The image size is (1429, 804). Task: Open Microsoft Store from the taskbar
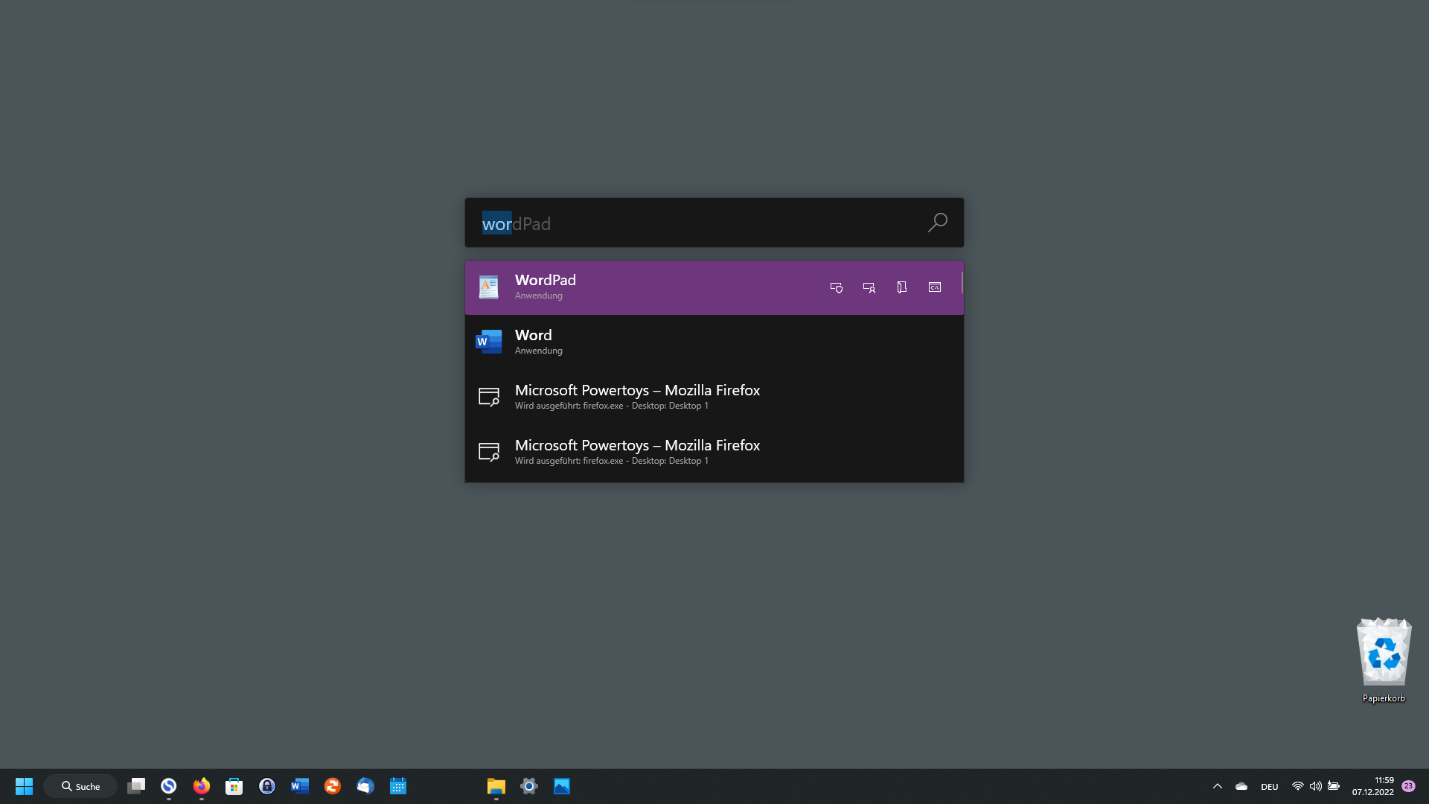[234, 786]
